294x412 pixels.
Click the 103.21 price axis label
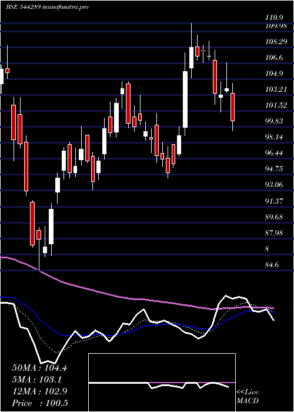click(276, 89)
